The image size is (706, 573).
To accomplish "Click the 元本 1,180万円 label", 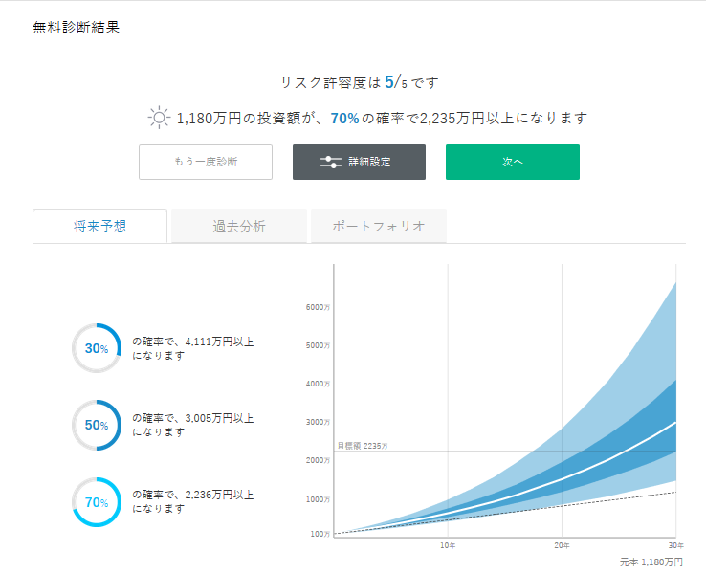I will pyautogui.click(x=651, y=562).
